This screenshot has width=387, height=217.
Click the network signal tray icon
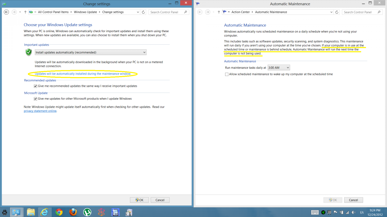tap(347, 212)
